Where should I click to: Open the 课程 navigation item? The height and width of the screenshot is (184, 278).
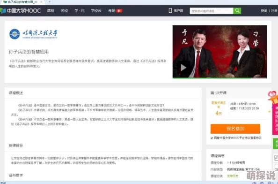[51, 11]
